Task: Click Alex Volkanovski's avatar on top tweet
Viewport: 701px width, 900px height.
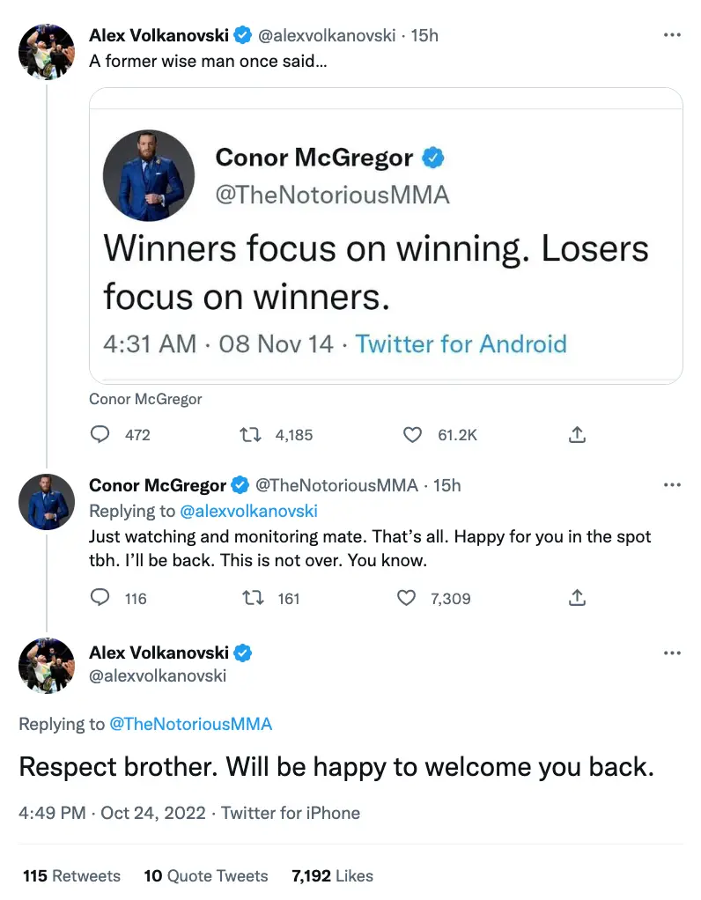Action: pyautogui.click(x=46, y=53)
